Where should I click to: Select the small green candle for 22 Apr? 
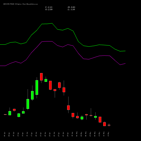tap(46, 80)
